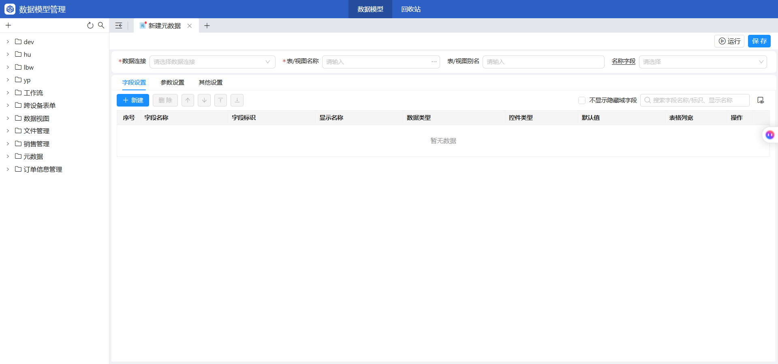Expand the 文件管理 folder
Image resolution: width=778 pixels, height=364 pixels.
(x=8, y=130)
